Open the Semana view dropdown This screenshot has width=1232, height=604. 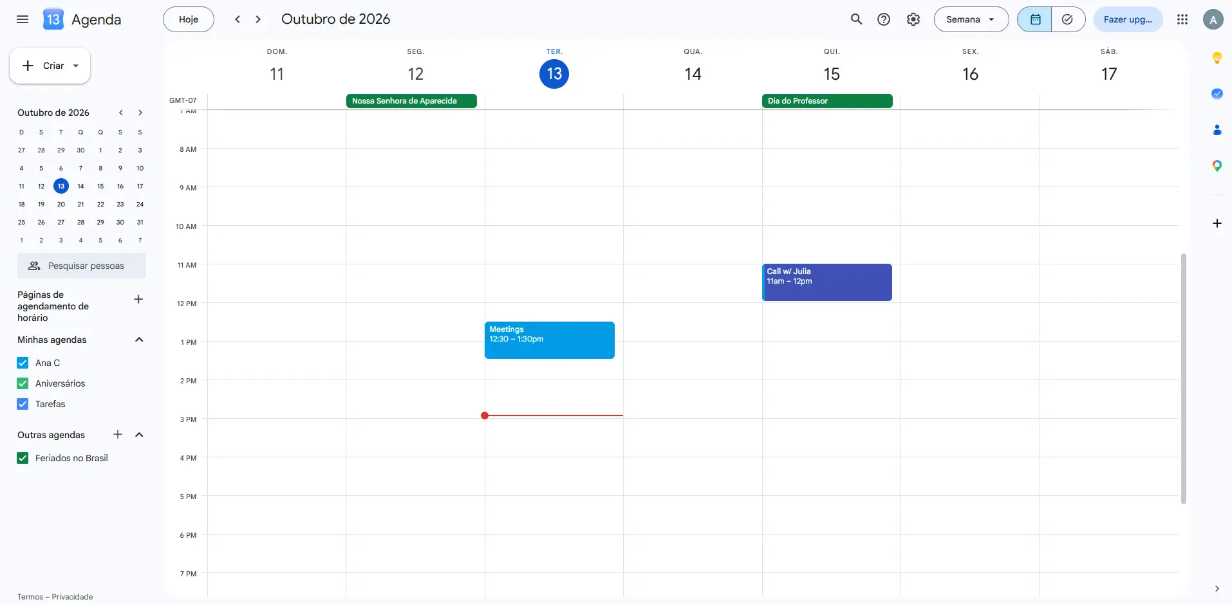pyautogui.click(x=971, y=19)
